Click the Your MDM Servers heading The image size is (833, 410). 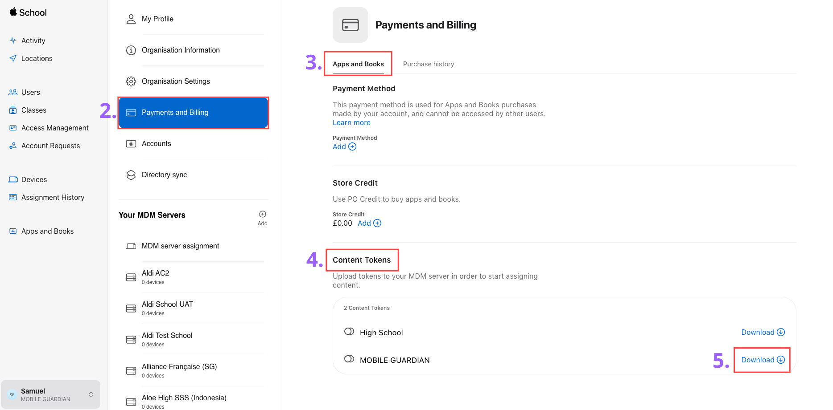click(x=152, y=215)
